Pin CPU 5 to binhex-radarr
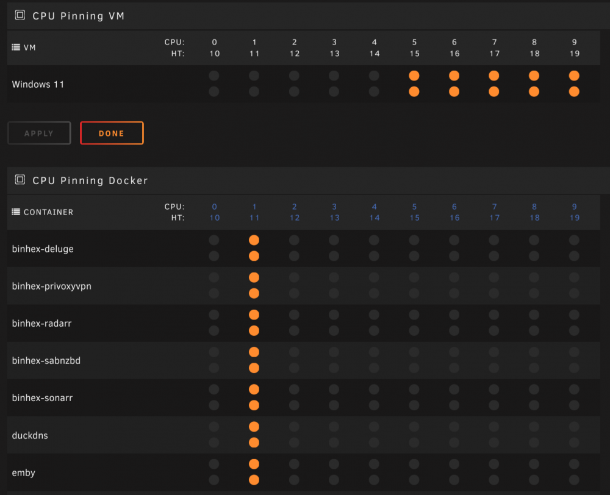Screen dimensions: 610x495 click(414, 315)
